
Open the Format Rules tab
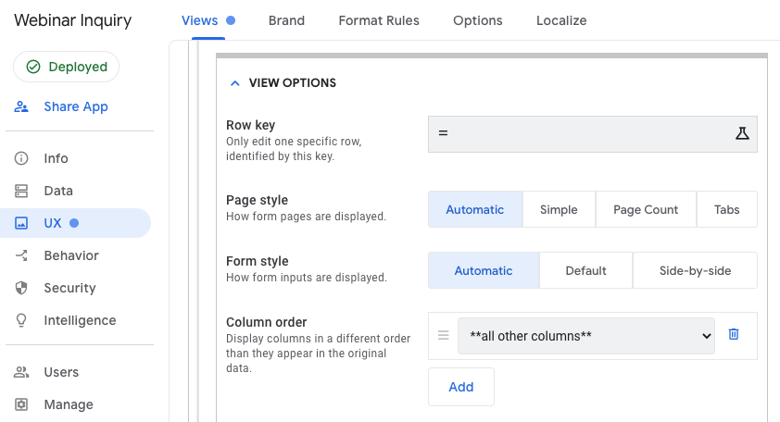tap(379, 20)
